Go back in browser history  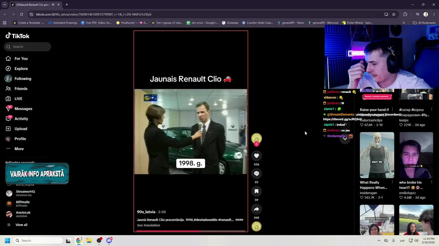point(5,14)
